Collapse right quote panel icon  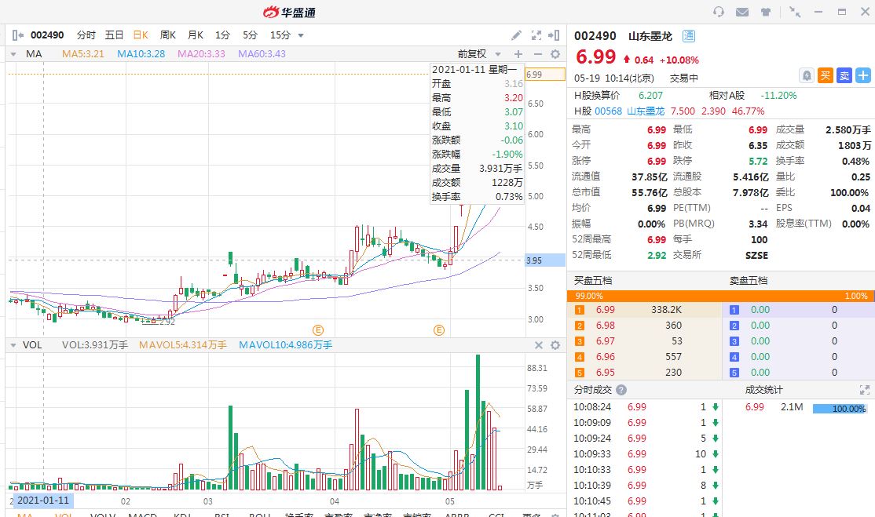[554, 35]
